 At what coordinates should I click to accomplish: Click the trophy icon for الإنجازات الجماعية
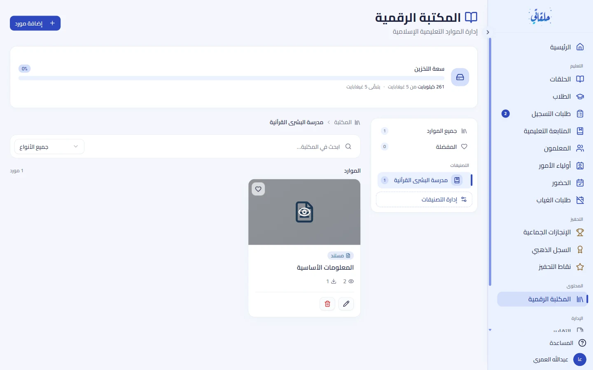click(580, 232)
